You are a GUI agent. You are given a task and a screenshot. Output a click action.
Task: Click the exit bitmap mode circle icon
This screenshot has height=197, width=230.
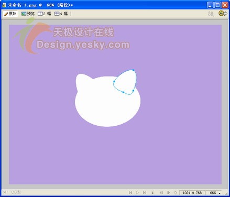point(176,193)
